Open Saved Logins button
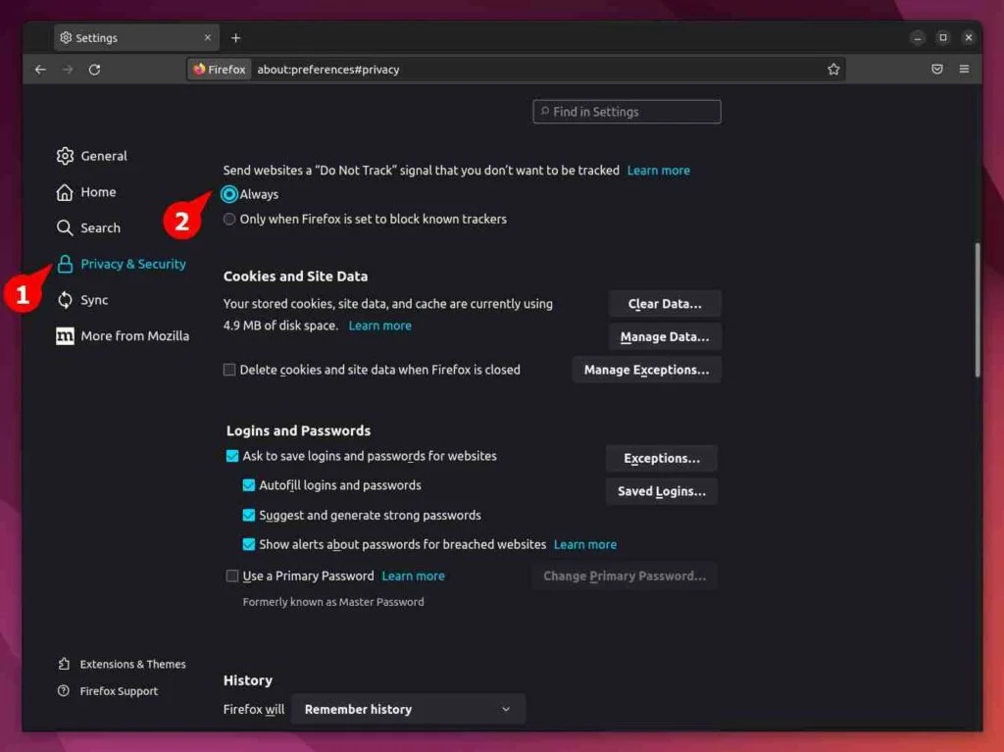Viewport: 1004px width, 752px height. pyautogui.click(x=662, y=491)
